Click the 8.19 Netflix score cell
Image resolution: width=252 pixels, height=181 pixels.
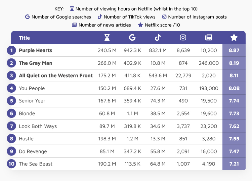(x=234, y=63)
